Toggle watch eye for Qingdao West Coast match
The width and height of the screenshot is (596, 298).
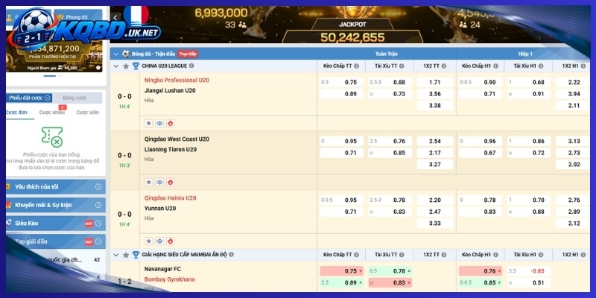(159, 182)
